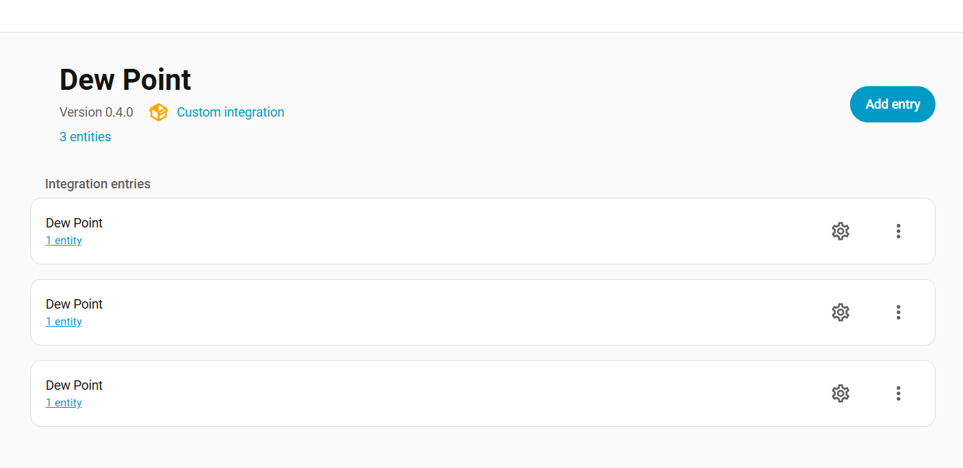Screen dimensions: 963x468
Task: Open three-dot menu on first Dew Point entry
Action: (x=898, y=231)
